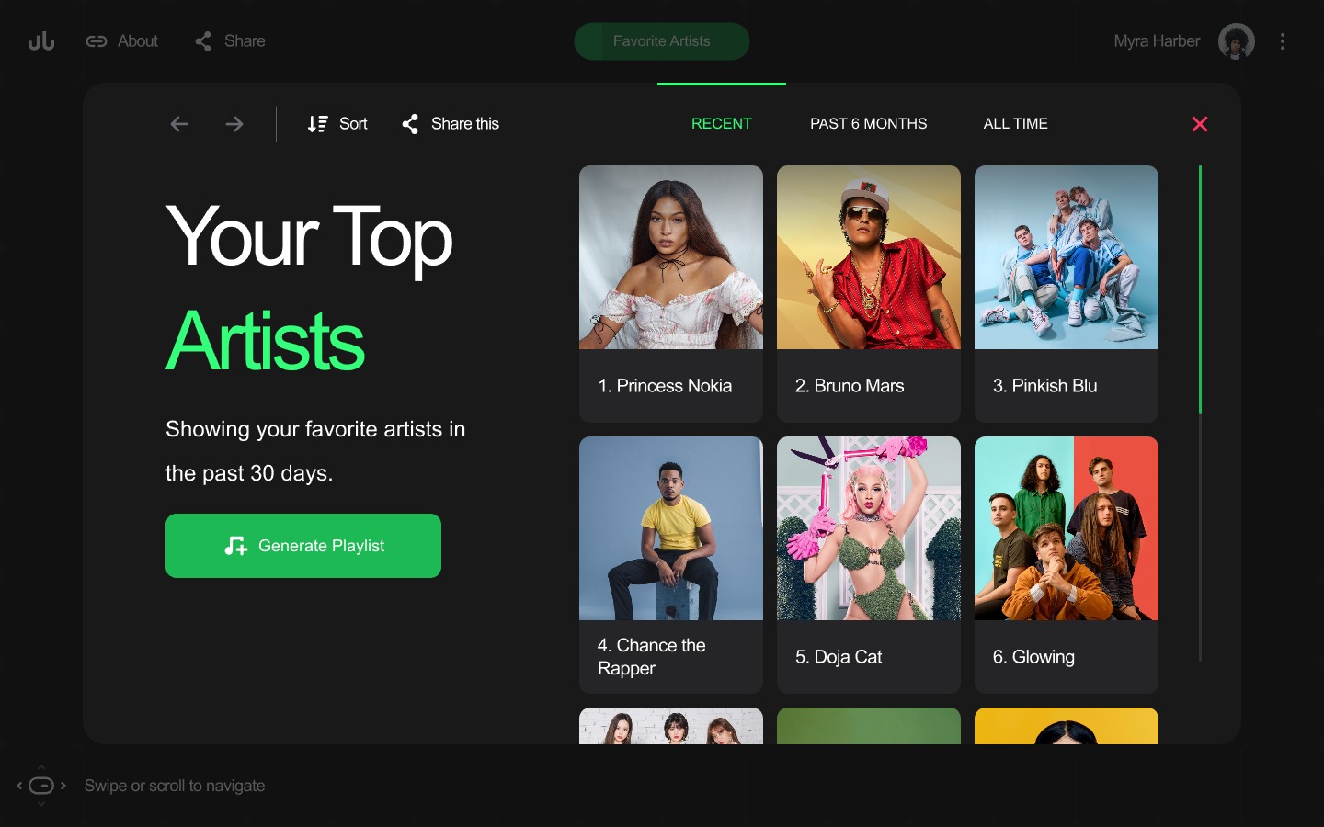
Task: Open Princess Nokia artist photo
Action: coord(671,257)
